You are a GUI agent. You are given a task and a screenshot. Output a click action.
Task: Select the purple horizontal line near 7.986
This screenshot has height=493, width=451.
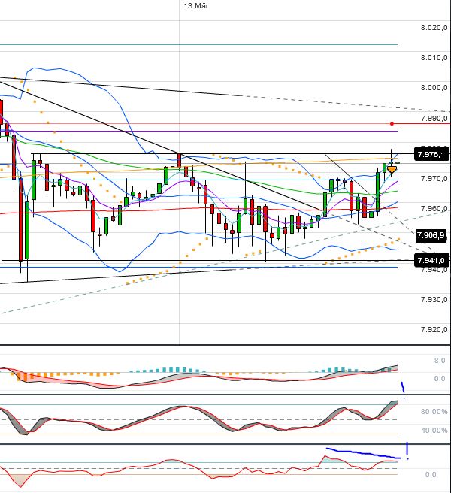(198, 131)
